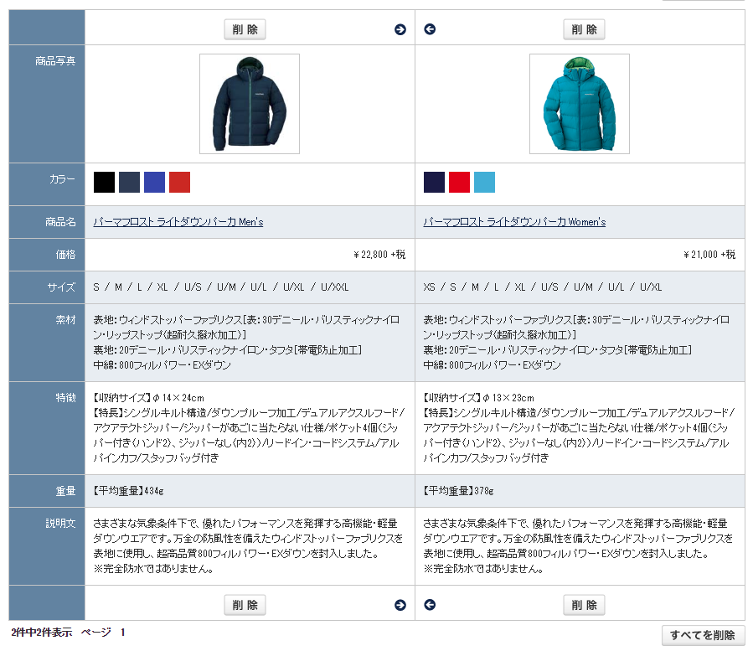Open the パーマフロスト ライトダウンパーカ Men's link
753x651 pixels.
(x=178, y=222)
